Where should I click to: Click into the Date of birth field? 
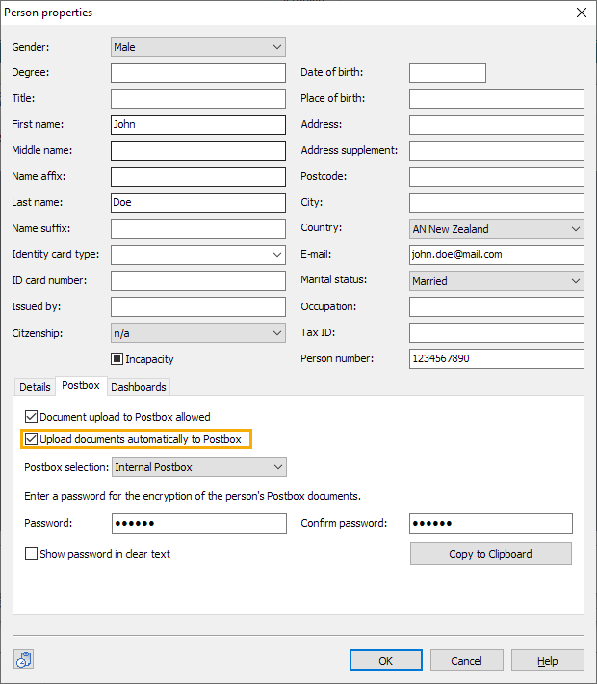(x=447, y=72)
